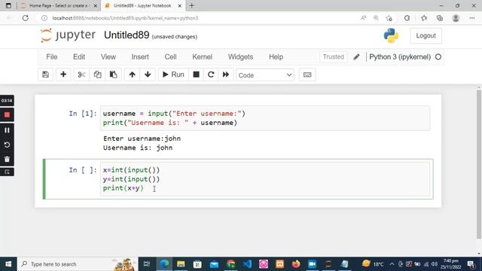Pause the screen recording

[7, 130]
